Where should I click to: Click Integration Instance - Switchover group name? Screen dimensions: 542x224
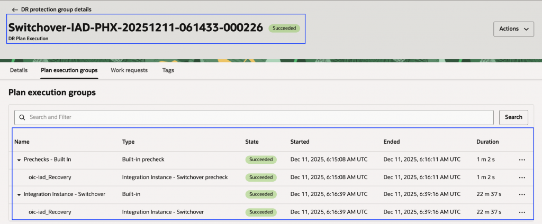pos(64,194)
